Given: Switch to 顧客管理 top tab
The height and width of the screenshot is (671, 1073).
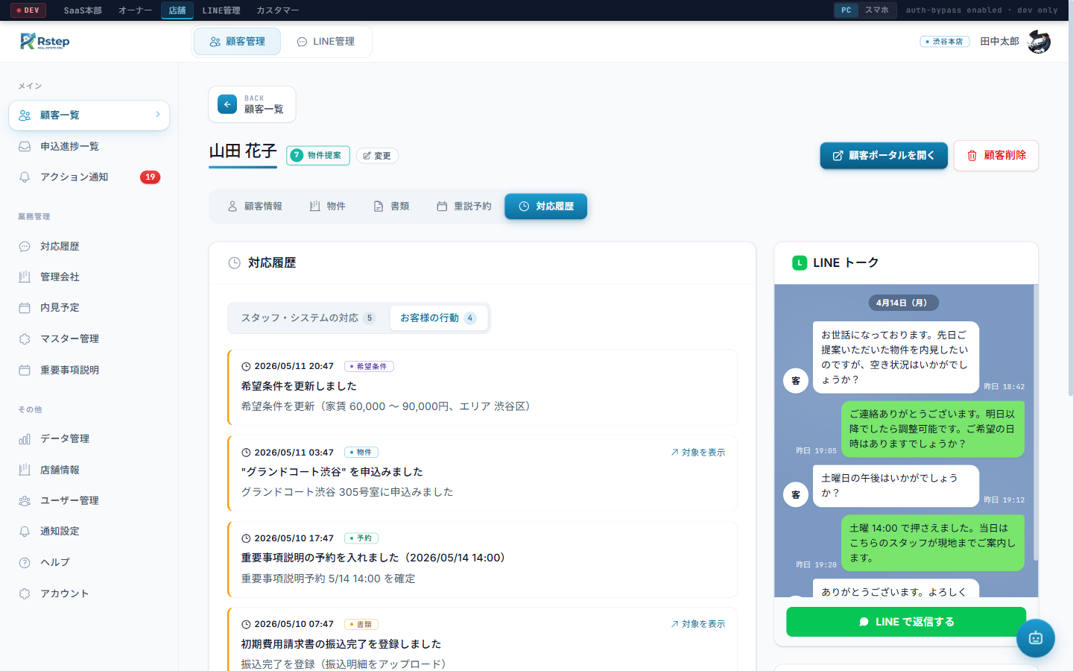Looking at the screenshot, I should click(x=237, y=42).
